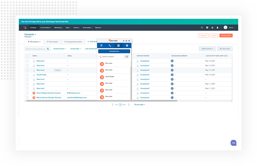Screen dimensions: 257x166
Task: Open the Conversations navigation menu
Action: (46, 28)
